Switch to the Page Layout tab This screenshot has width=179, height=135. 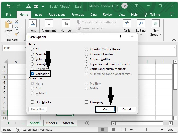[56, 15]
